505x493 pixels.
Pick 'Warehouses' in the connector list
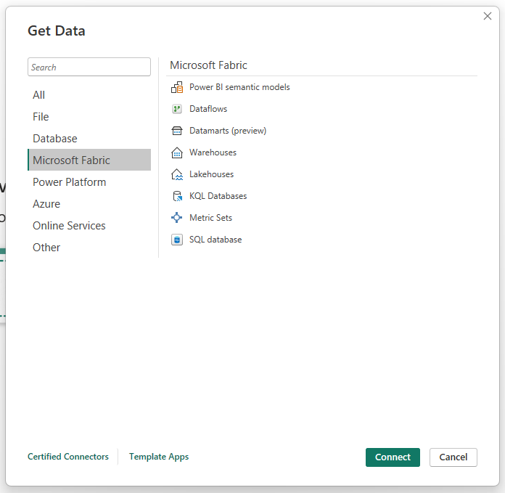coord(213,152)
